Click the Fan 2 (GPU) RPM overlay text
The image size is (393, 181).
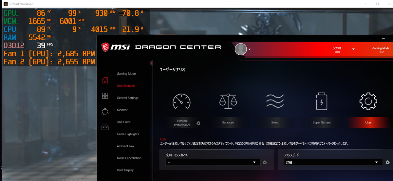coord(49,62)
